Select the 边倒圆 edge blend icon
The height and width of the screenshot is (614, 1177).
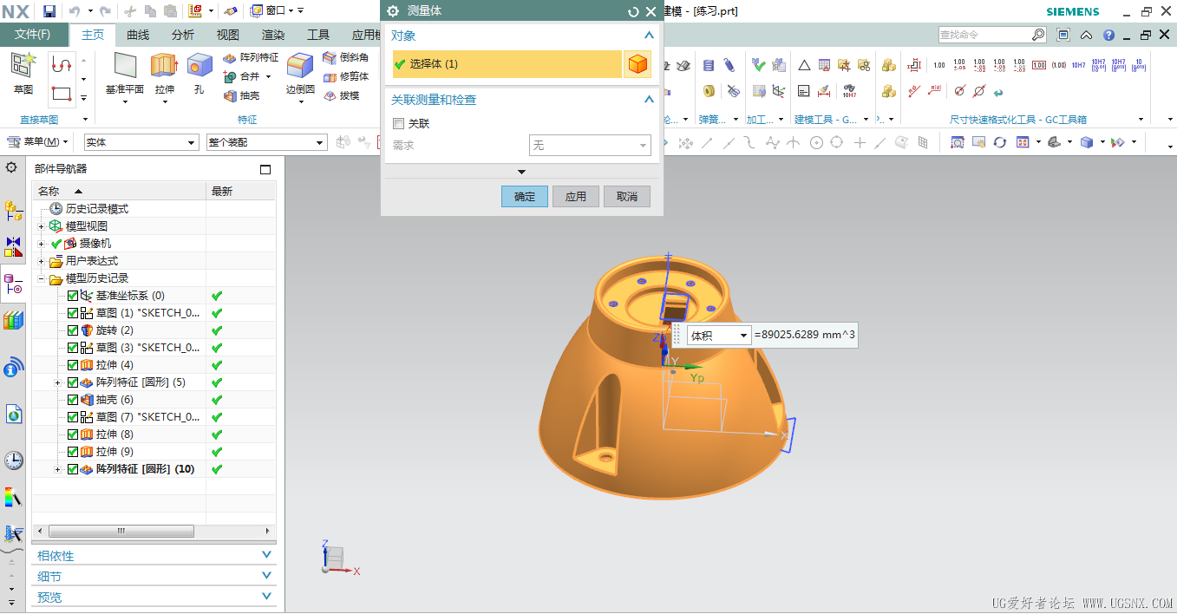300,67
